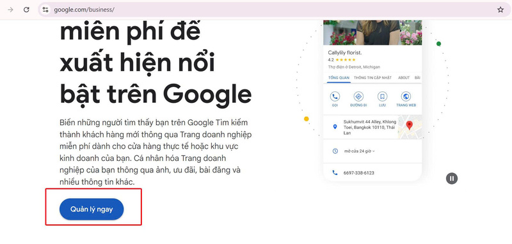The height and width of the screenshot is (244, 512).
Task: Click the map thumbnail with red pin
Action: tap(410, 126)
